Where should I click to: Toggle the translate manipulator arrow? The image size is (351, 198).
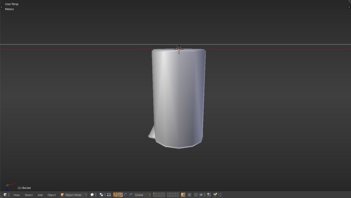120,195
